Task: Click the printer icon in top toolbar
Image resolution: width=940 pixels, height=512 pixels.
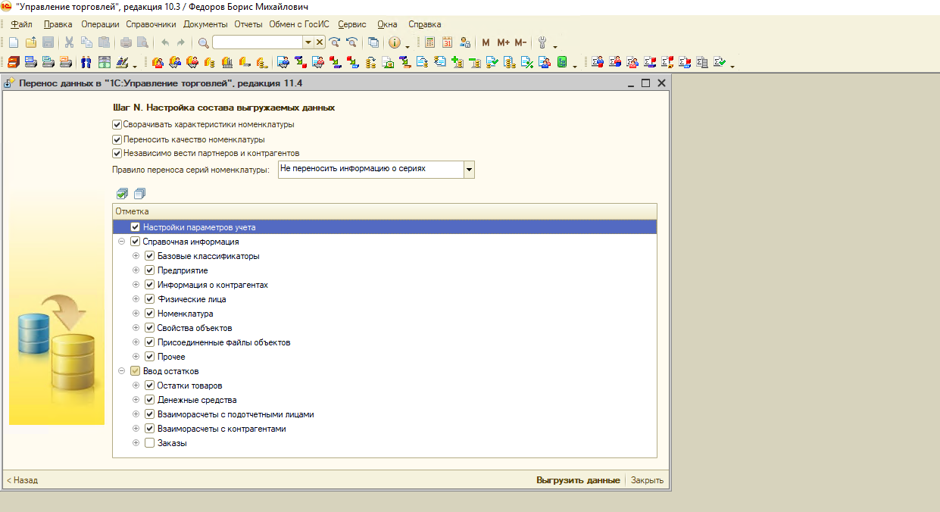Action: click(x=126, y=42)
